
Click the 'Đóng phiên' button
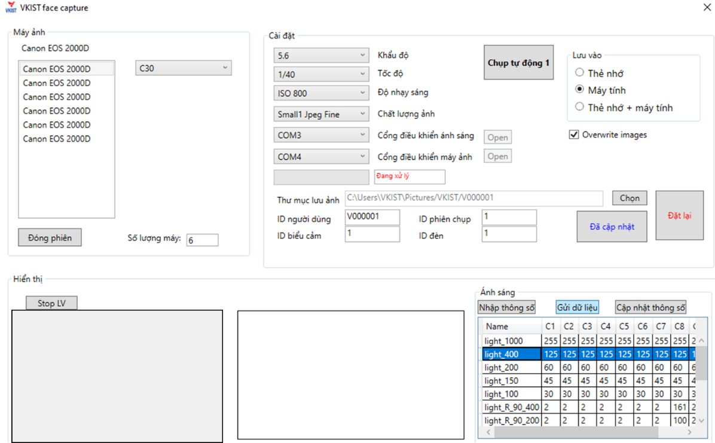[50, 237]
